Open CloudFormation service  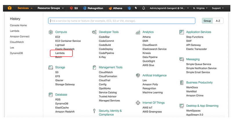coord(108,76)
